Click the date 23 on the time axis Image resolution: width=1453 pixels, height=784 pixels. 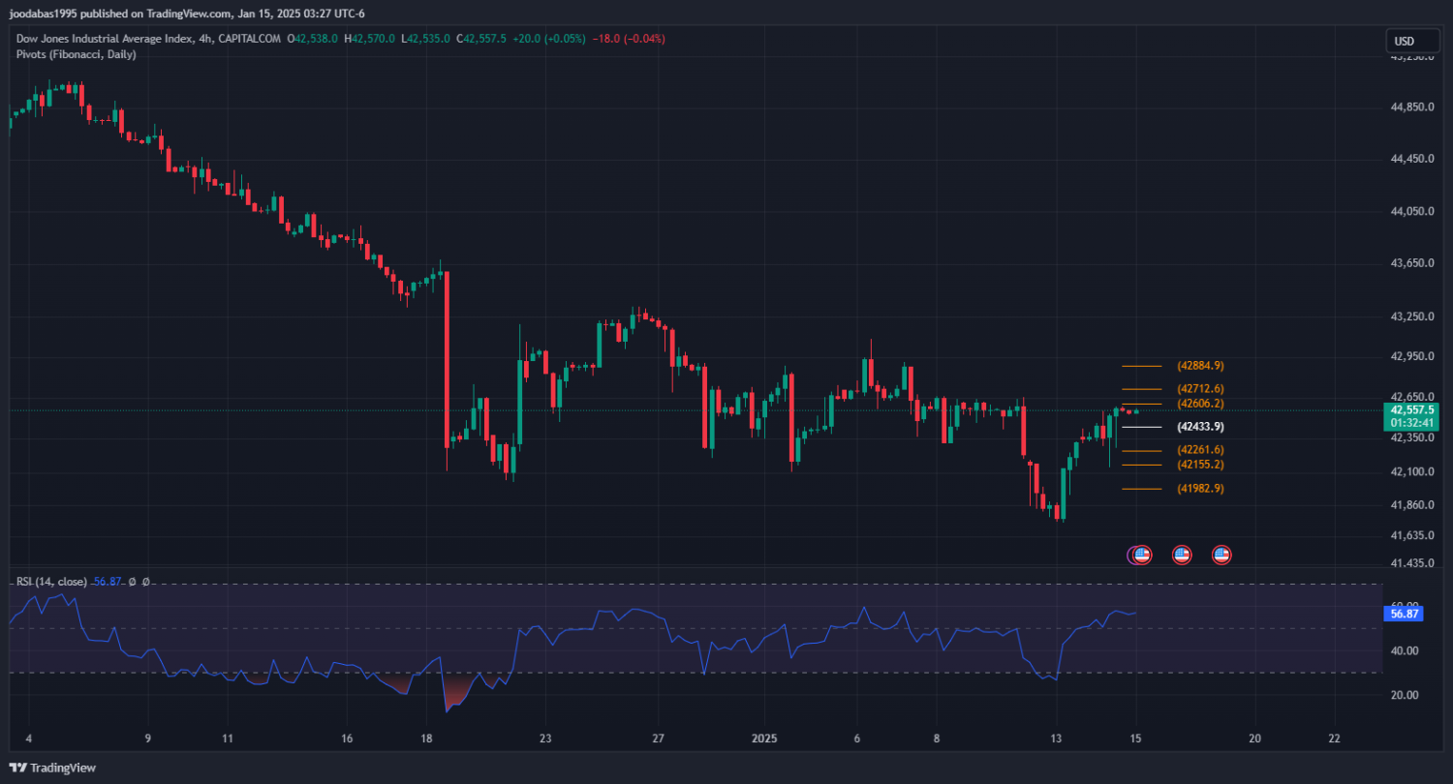[x=545, y=739]
